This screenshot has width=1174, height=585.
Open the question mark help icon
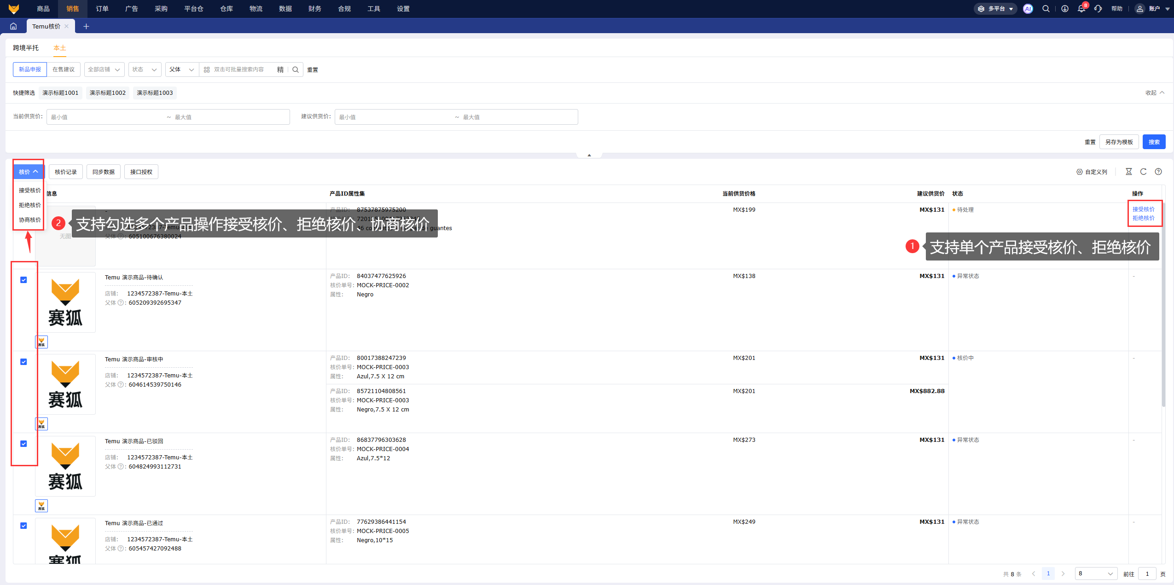pyautogui.click(x=1158, y=172)
